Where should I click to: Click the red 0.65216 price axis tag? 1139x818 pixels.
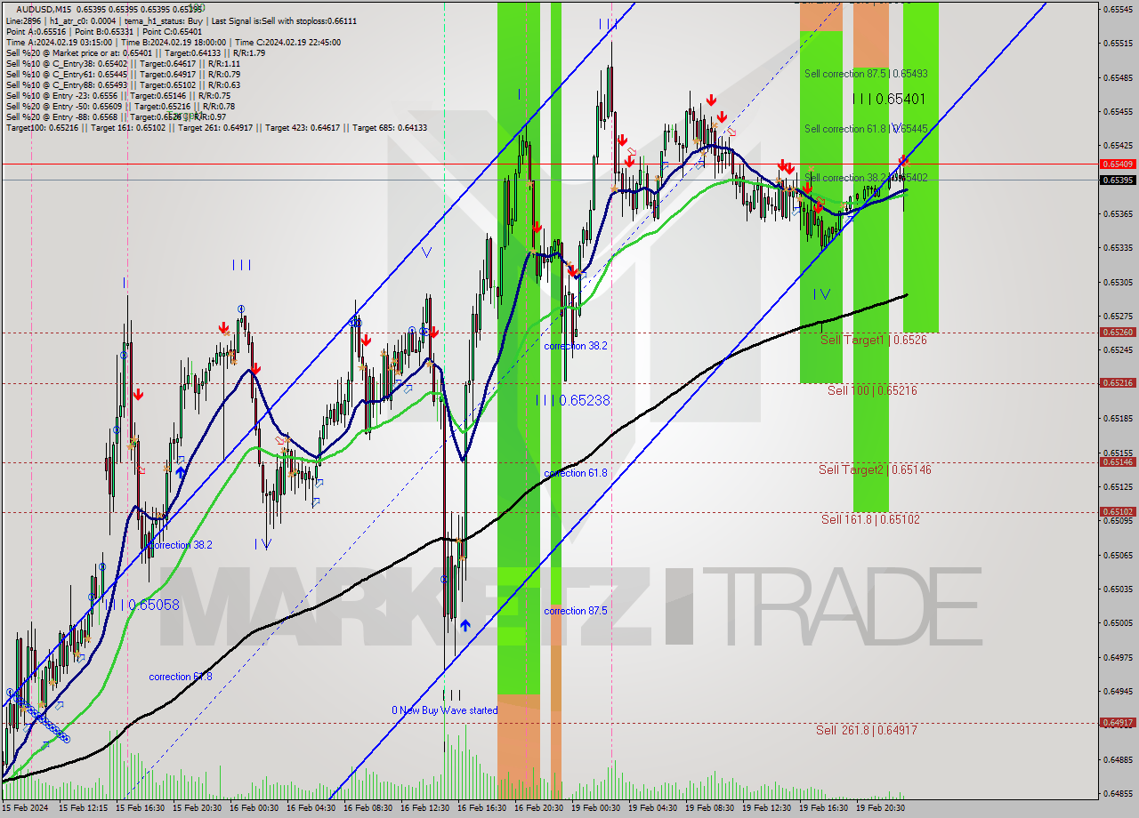(x=1118, y=383)
